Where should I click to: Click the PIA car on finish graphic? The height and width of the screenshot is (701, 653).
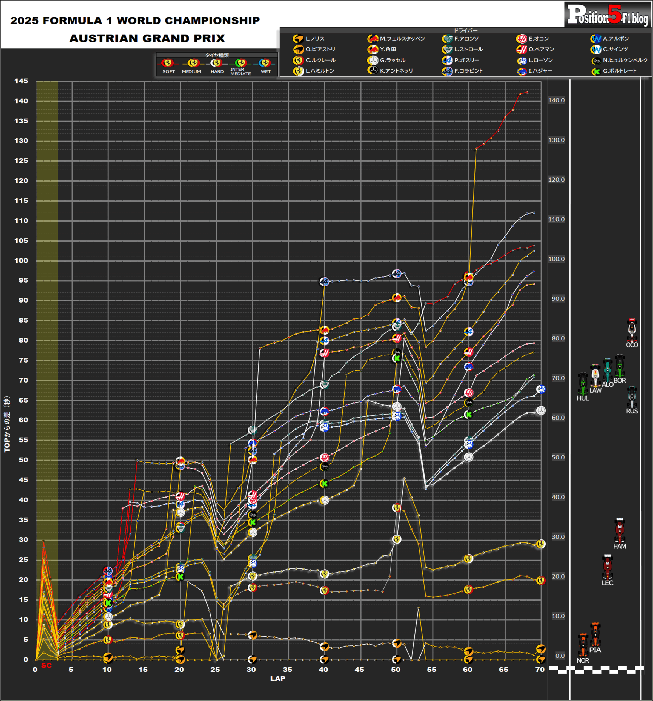pos(595,634)
